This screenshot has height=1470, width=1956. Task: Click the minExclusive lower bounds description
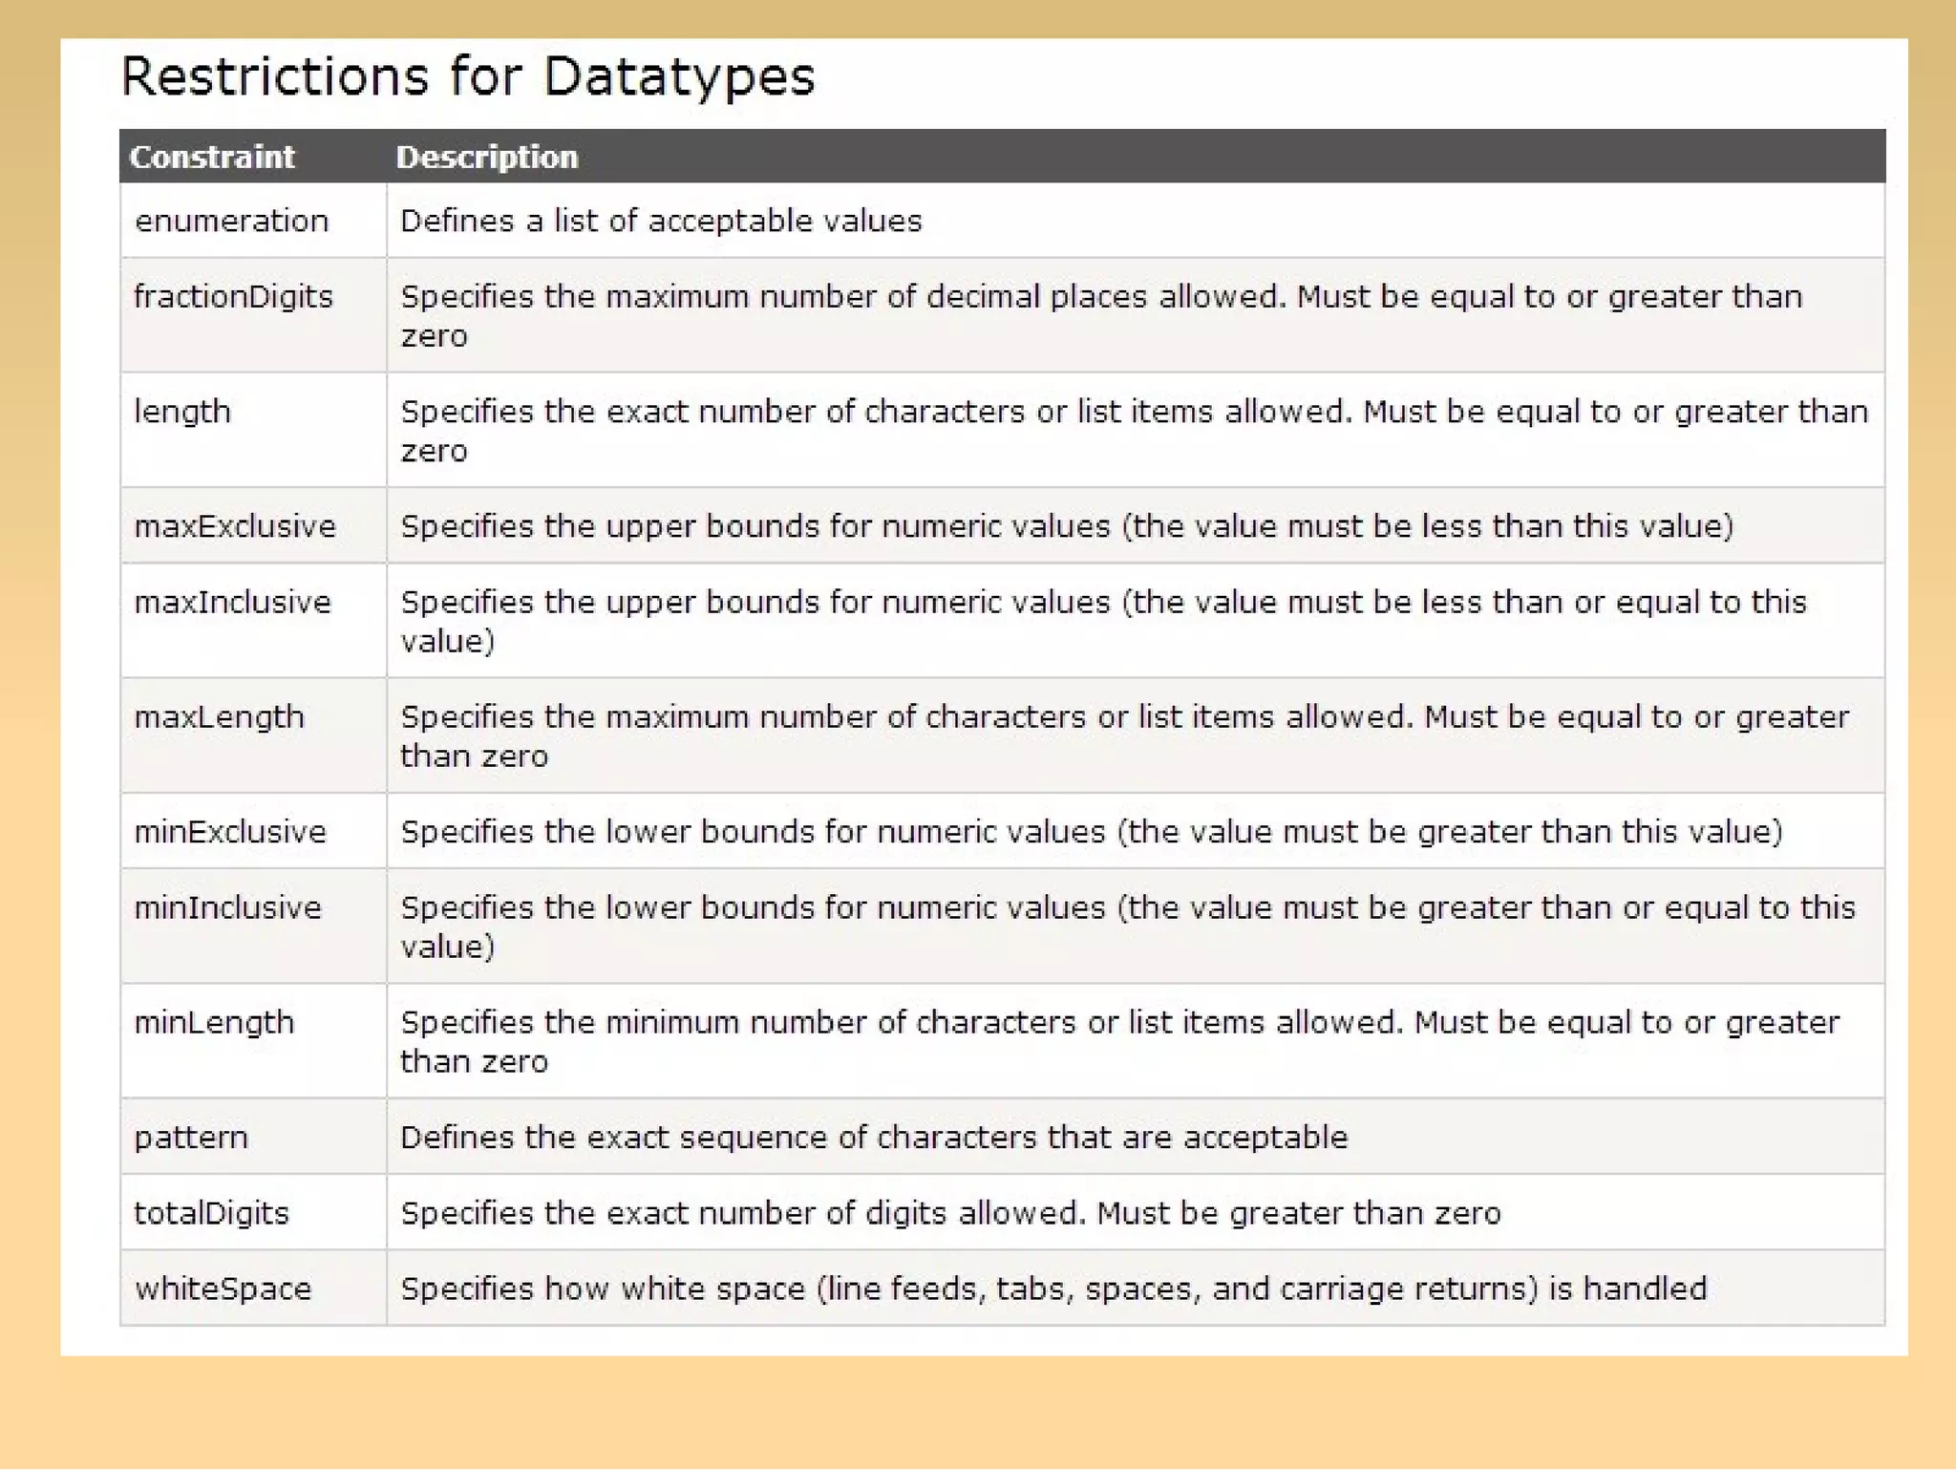tap(1092, 832)
